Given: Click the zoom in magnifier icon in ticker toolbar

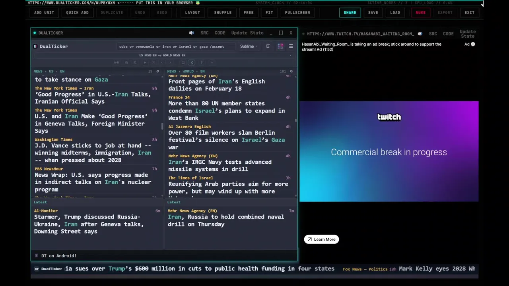Looking at the screenshot, I should 135,62.
